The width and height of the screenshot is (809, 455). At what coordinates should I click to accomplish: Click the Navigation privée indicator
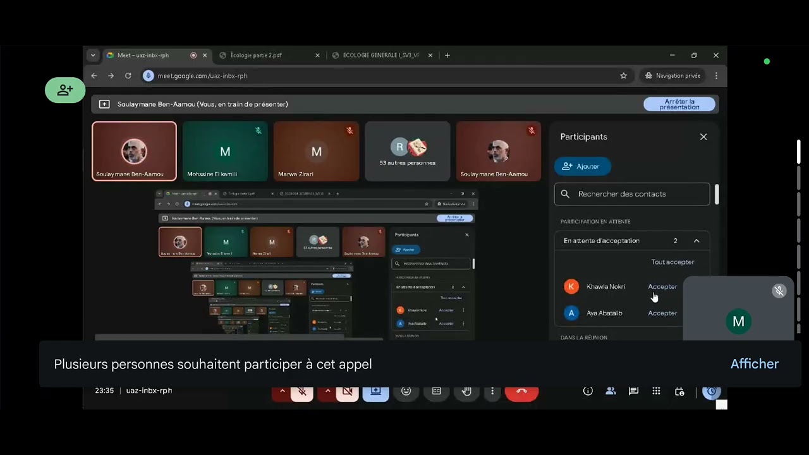(672, 76)
